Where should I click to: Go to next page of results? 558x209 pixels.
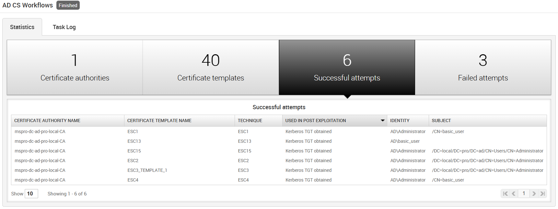(534, 193)
